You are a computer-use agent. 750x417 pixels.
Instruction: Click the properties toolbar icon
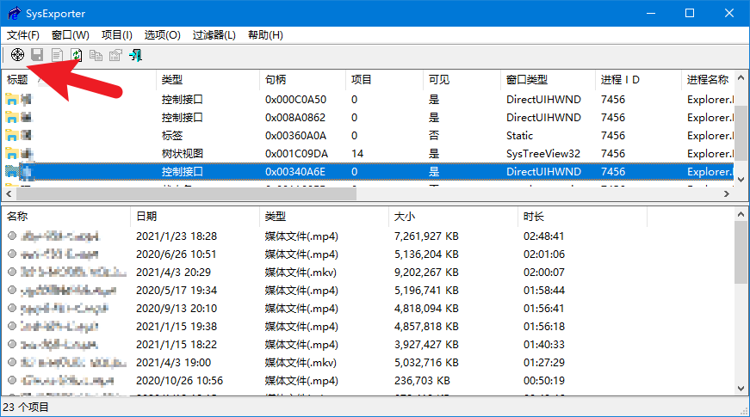(115, 55)
